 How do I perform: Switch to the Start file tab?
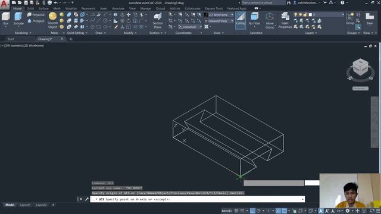click(11, 39)
